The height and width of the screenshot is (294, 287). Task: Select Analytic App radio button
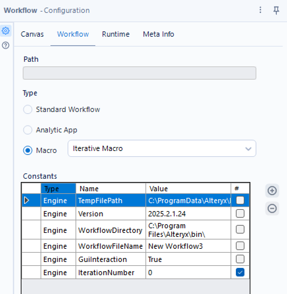tap(28, 130)
